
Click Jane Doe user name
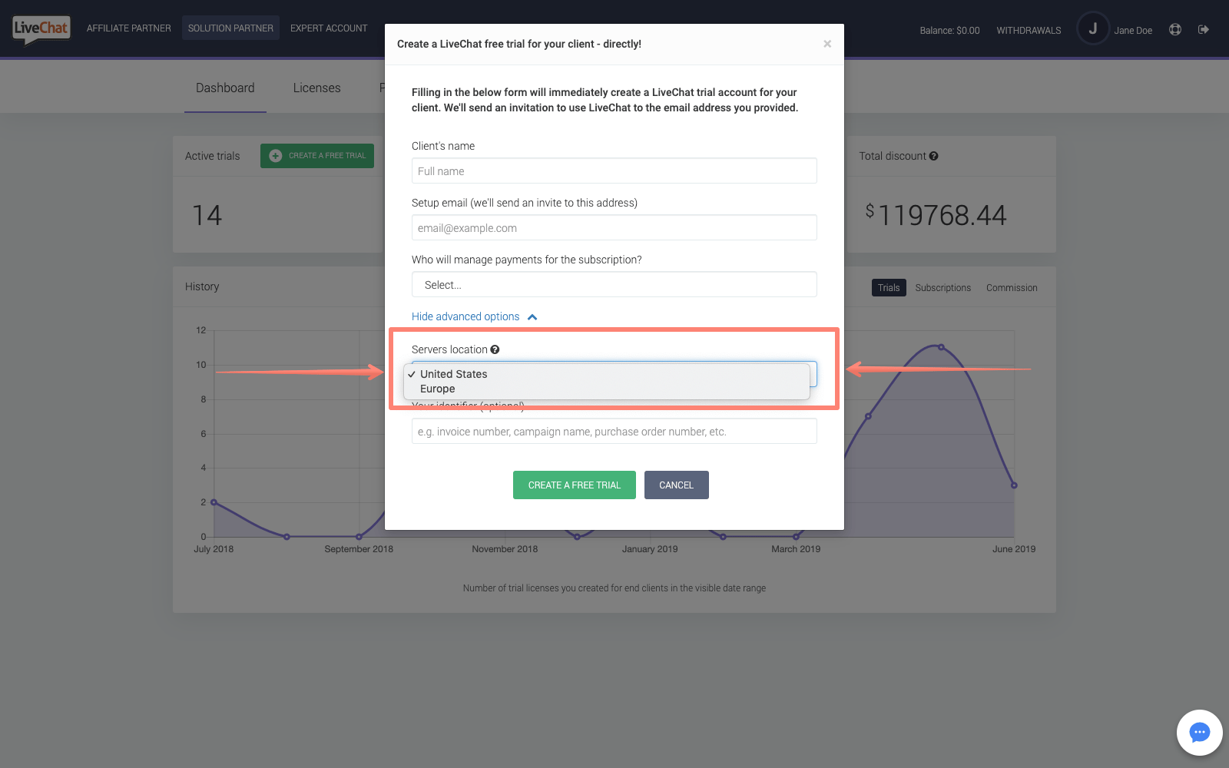(1133, 31)
